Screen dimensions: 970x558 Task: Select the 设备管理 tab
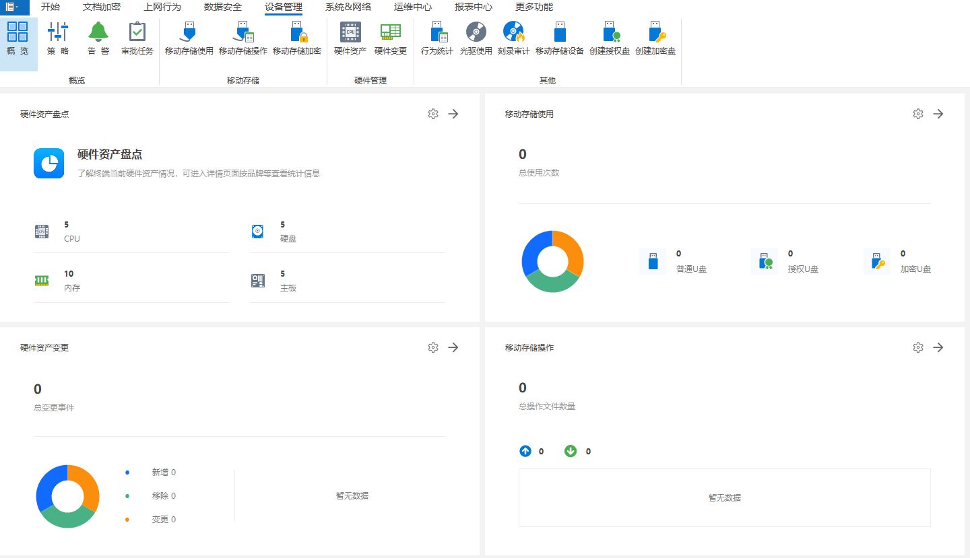[x=284, y=7]
